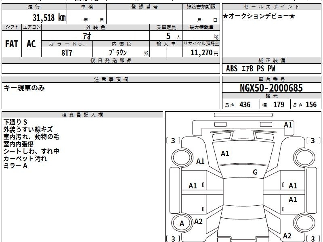This screenshot has height=242, width=323.
Task: Click the recycle deposit 11,270円
Action: click(x=204, y=53)
